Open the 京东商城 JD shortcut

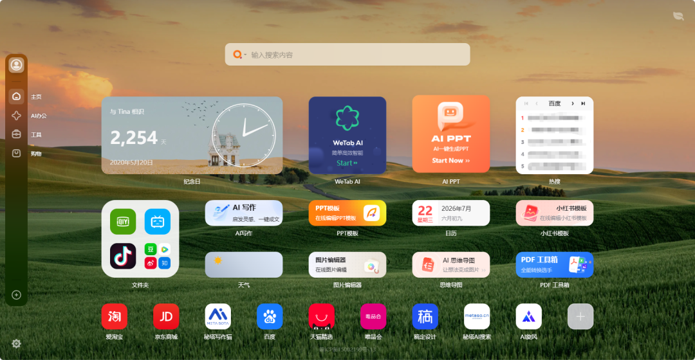click(x=166, y=316)
